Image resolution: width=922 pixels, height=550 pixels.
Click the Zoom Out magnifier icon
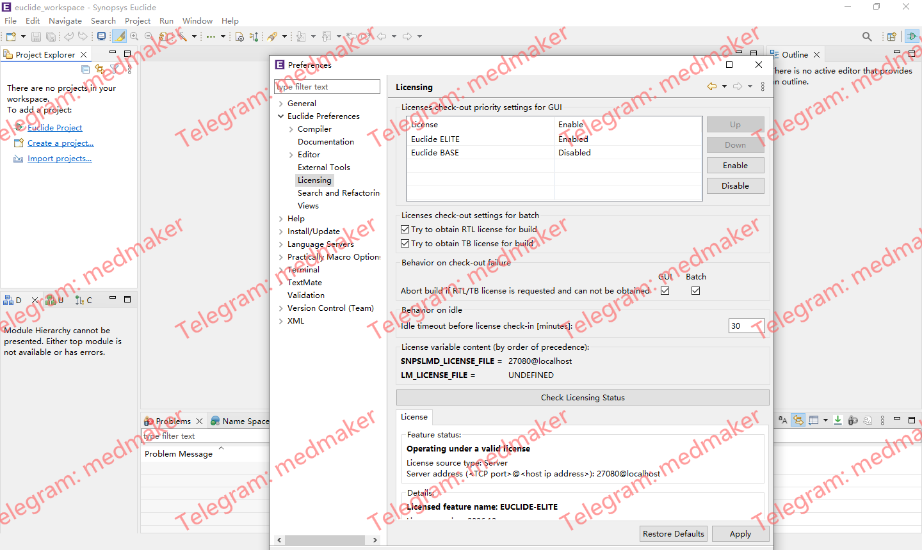[x=149, y=36]
